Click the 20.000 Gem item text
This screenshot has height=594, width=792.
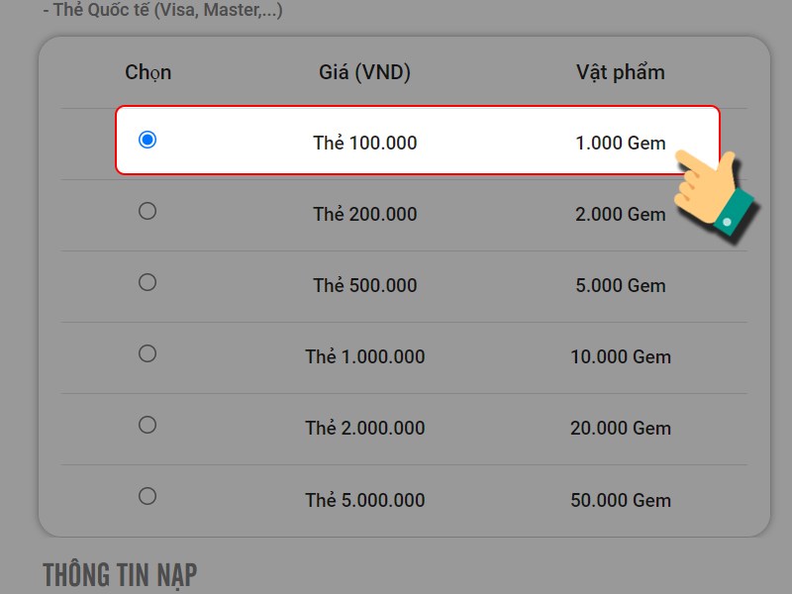click(x=621, y=428)
